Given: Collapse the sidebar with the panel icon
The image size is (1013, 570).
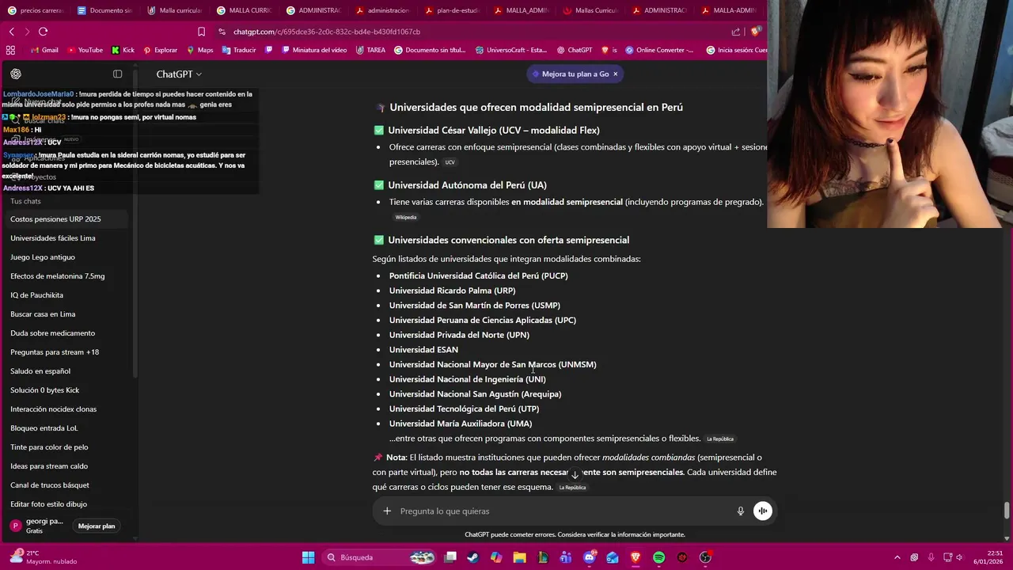Looking at the screenshot, I should [118, 74].
